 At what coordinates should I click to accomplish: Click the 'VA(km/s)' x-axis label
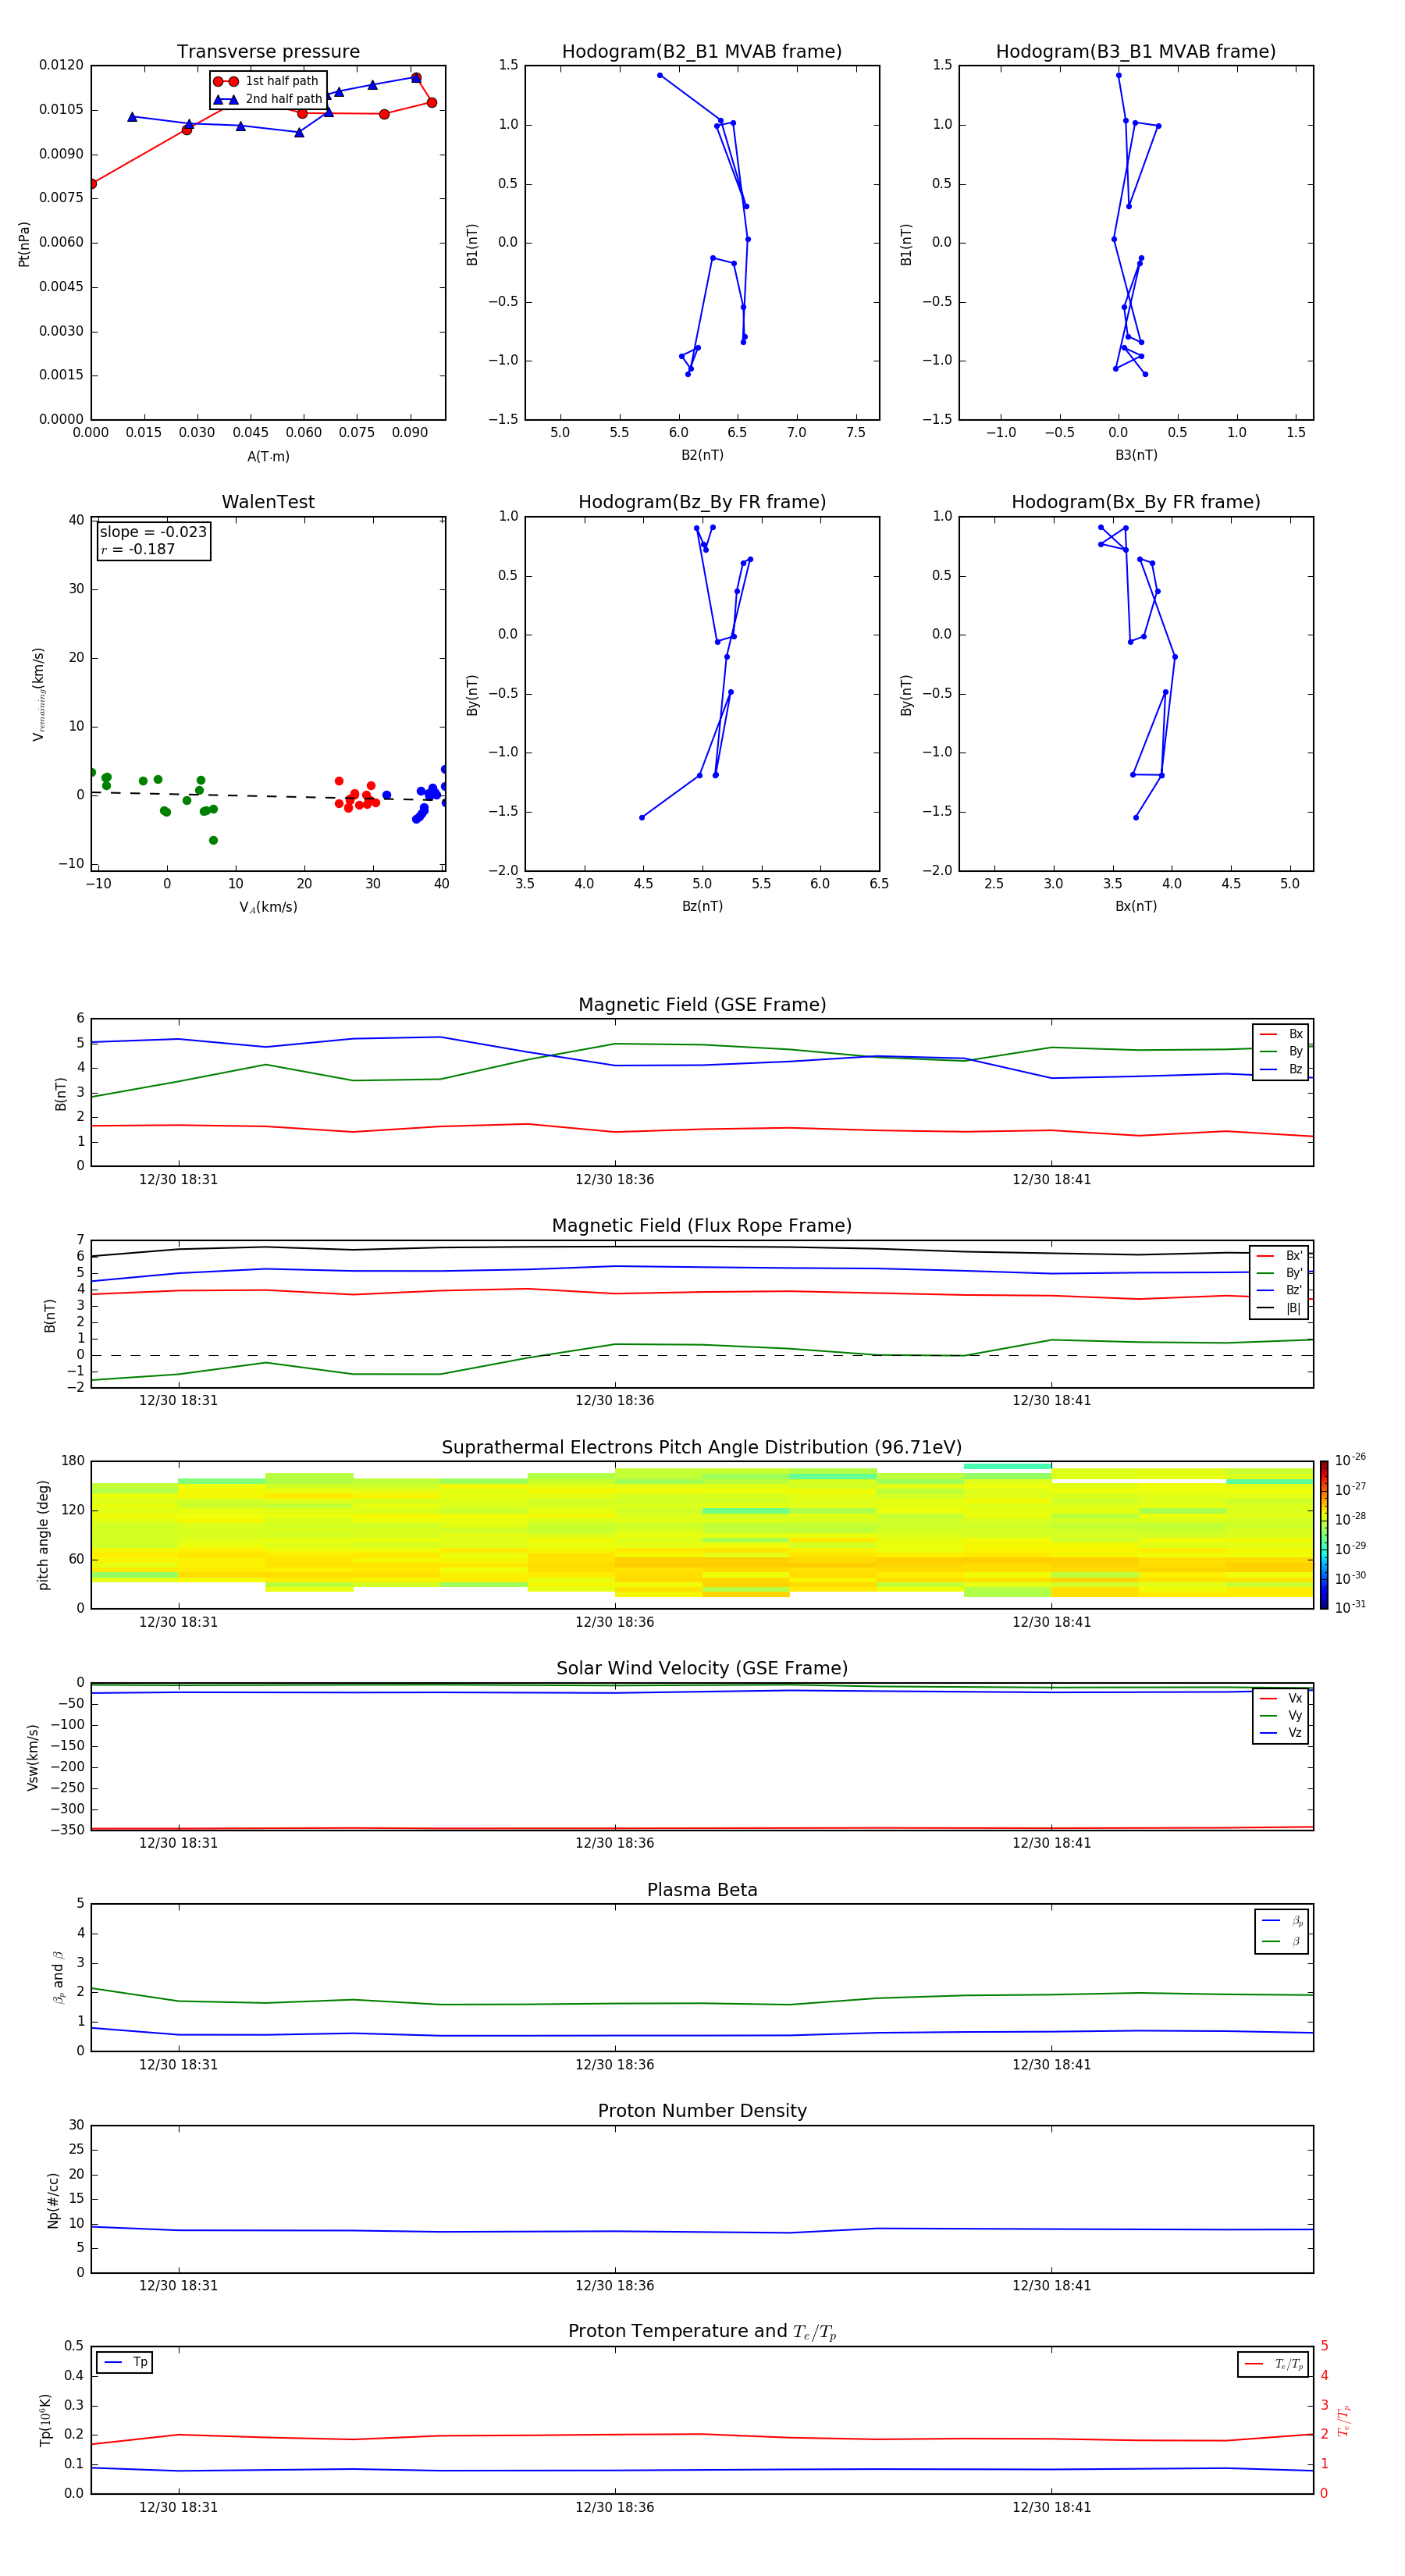coord(268,907)
